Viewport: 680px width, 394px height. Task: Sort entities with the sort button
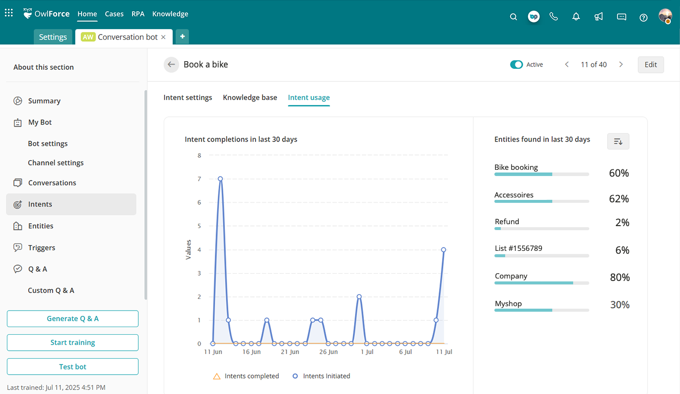pyautogui.click(x=618, y=141)
